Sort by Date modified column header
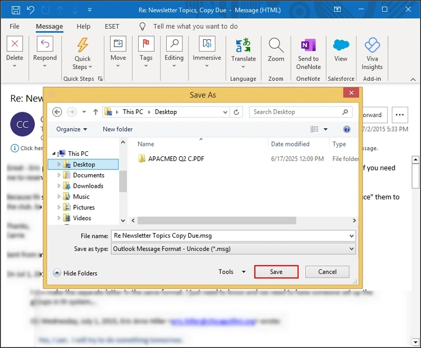This screenshot has height=348, width=421. click(x=290, y=144)
